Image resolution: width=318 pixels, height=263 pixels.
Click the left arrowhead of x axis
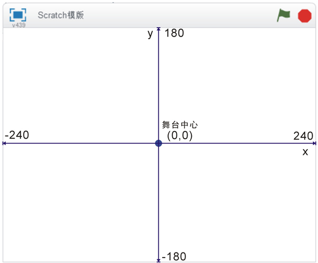coord(4,143)
